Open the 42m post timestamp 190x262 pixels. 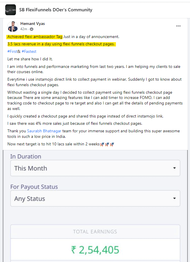coord(24,29)
